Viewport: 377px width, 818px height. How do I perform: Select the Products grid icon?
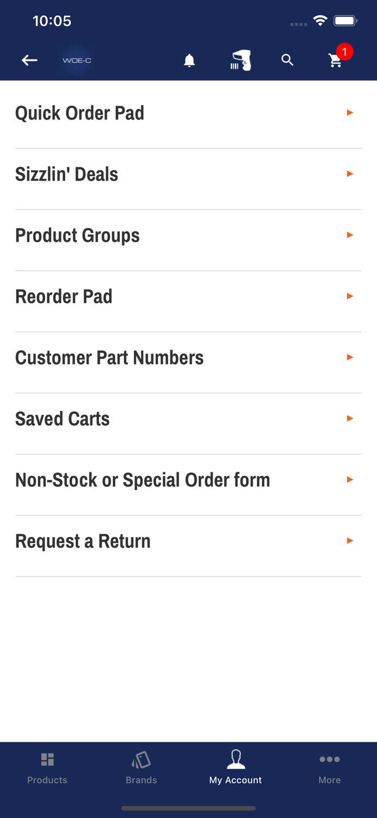click(x=47, y=759)
